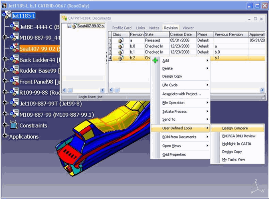The image size is (269, 199).
Task: Open the Viewer tab
Action: click(188, 28)
